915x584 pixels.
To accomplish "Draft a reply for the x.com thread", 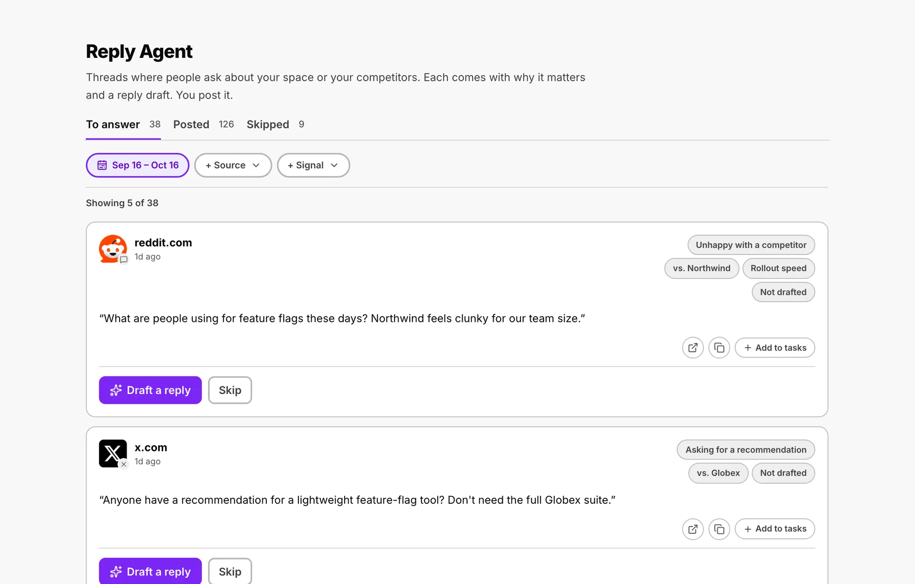I will pyautogui.click(x=150, y=571).
